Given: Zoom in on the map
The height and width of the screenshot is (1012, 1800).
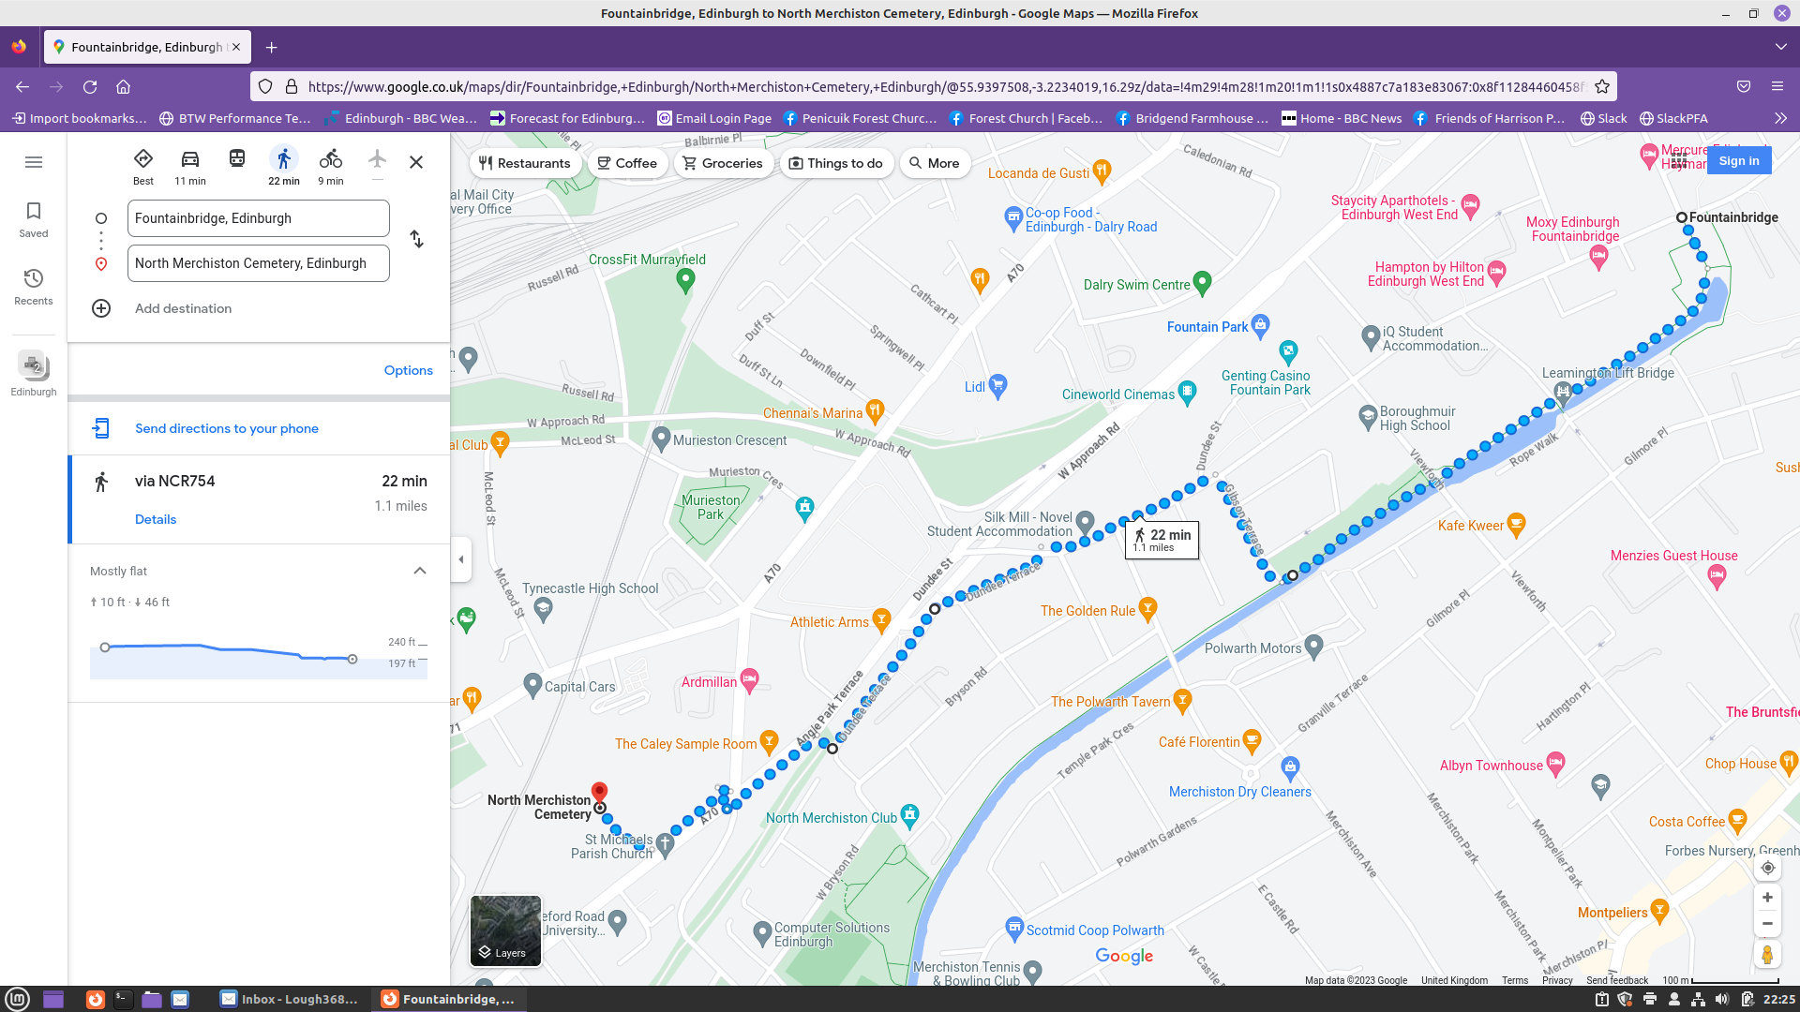Looking at the screenshot, I should coord(1767,898).
